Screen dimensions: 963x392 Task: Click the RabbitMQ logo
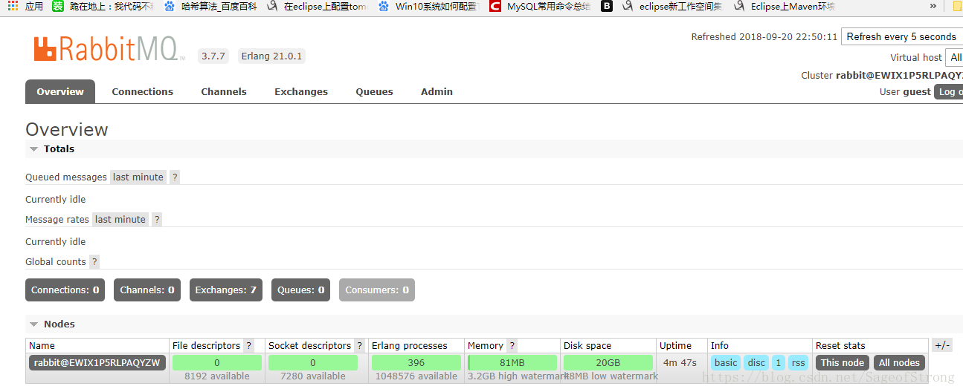[109, 50]
